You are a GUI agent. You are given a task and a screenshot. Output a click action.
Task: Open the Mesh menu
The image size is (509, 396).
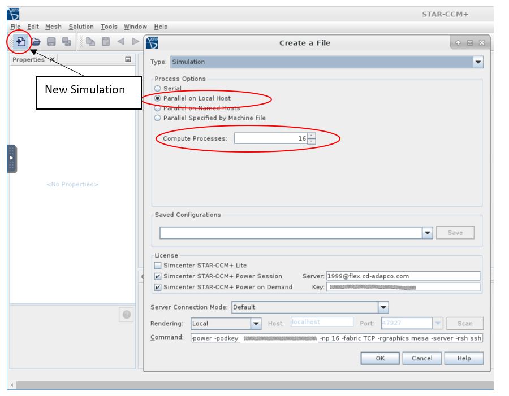[53, 27]
